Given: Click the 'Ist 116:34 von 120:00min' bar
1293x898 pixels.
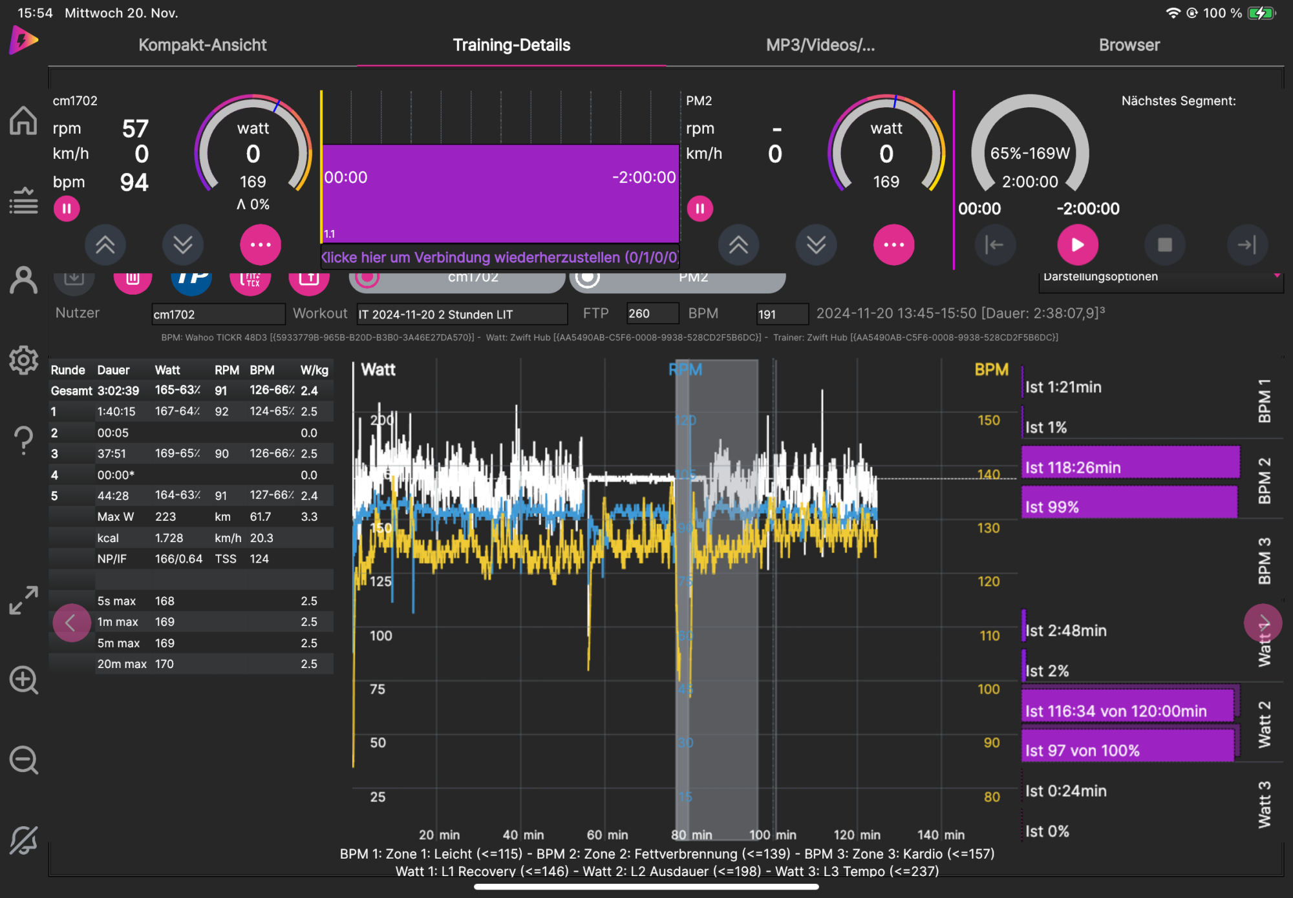Looking at the screenshot, I should 1129,705.
